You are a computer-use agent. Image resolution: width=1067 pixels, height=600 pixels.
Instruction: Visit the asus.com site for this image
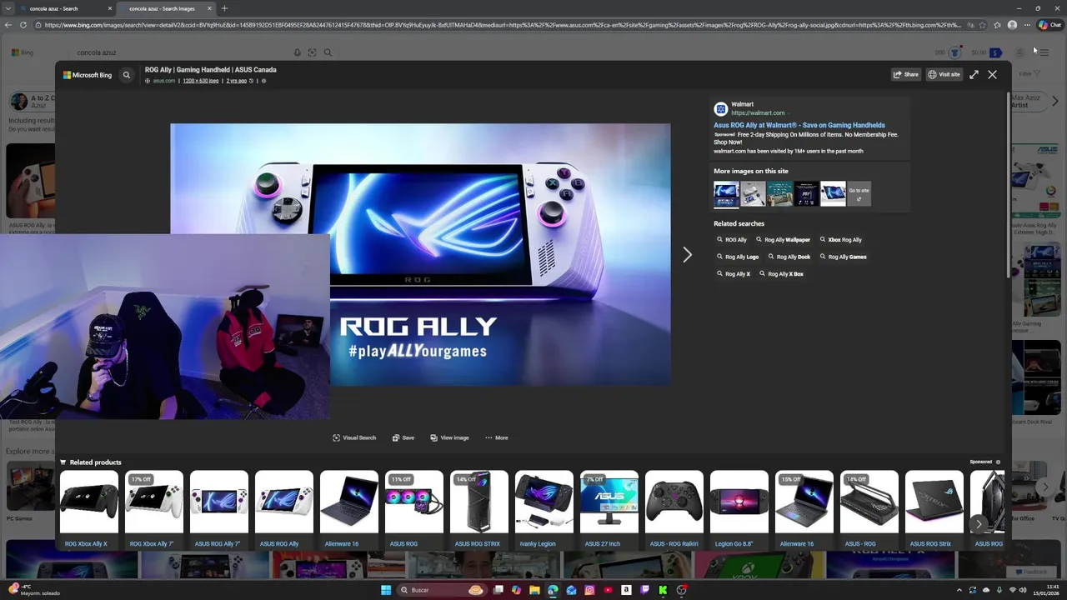(x=944, y=74)
